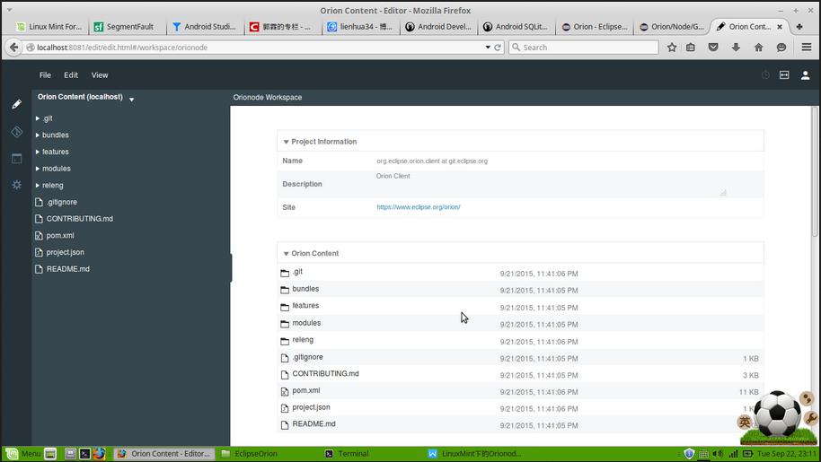
Task: Open the Firefox hamburger menu
Action: [x=807, y=47]
